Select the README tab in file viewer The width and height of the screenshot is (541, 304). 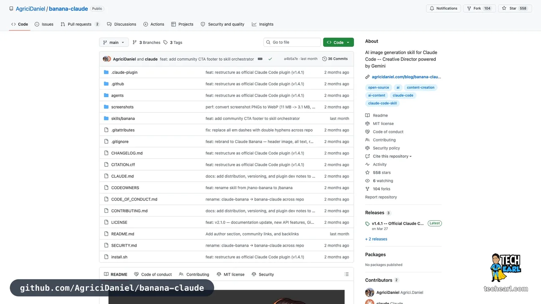115,274
